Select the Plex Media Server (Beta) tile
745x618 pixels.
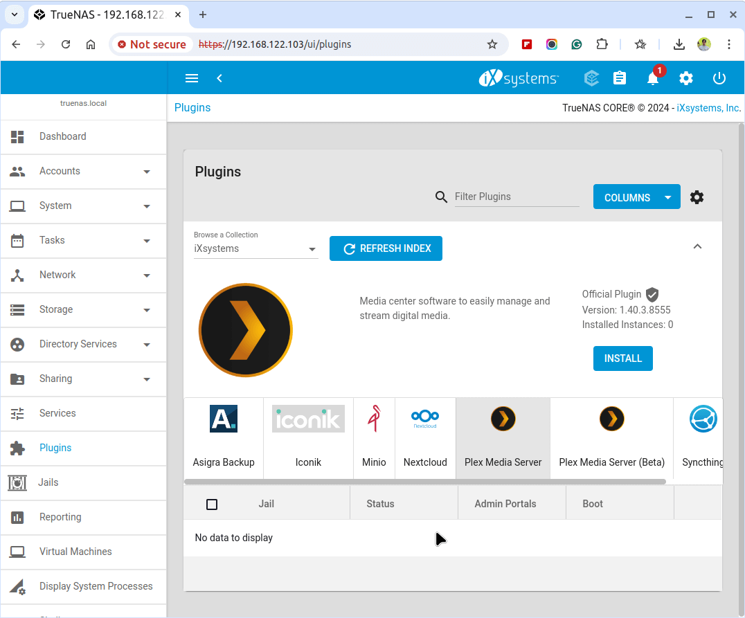point(612,438)
